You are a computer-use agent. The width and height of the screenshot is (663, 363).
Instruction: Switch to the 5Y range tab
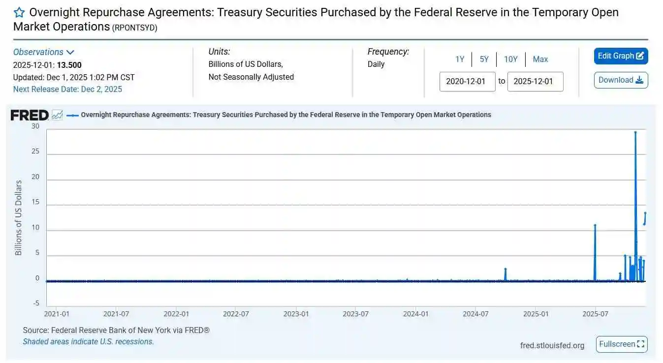coord(484,59)
